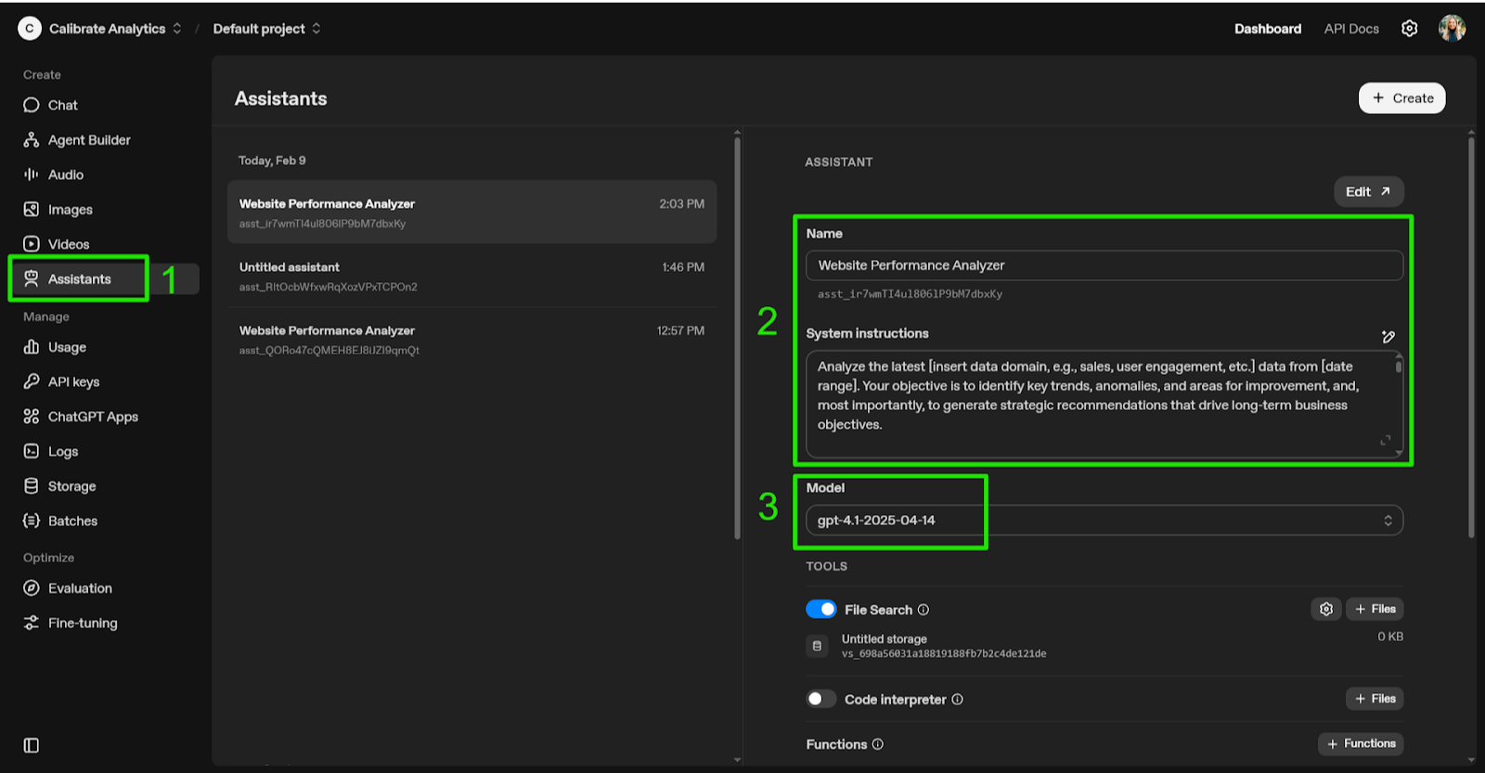This screenshot has height=773, width=1485.
Task: Go to the Audio section
Action: 65,174
